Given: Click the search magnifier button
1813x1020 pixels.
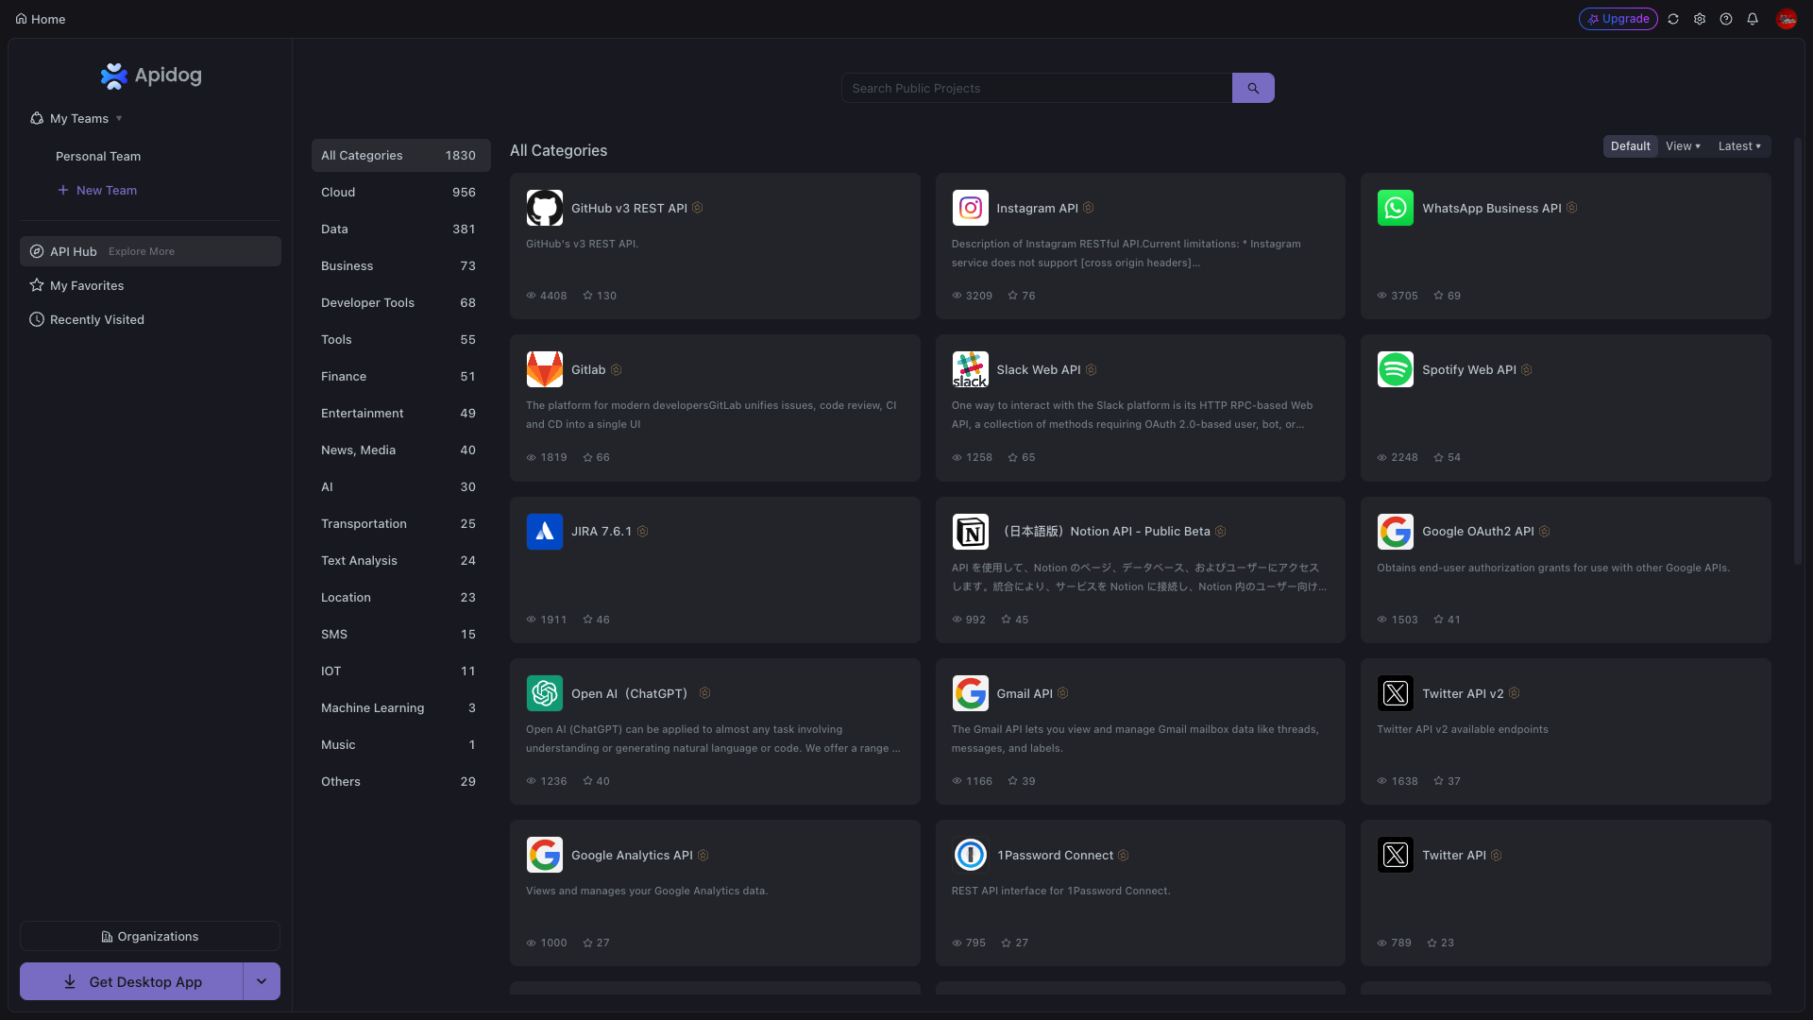Looking at the screenshot, I should click(x=1253, y=88).
